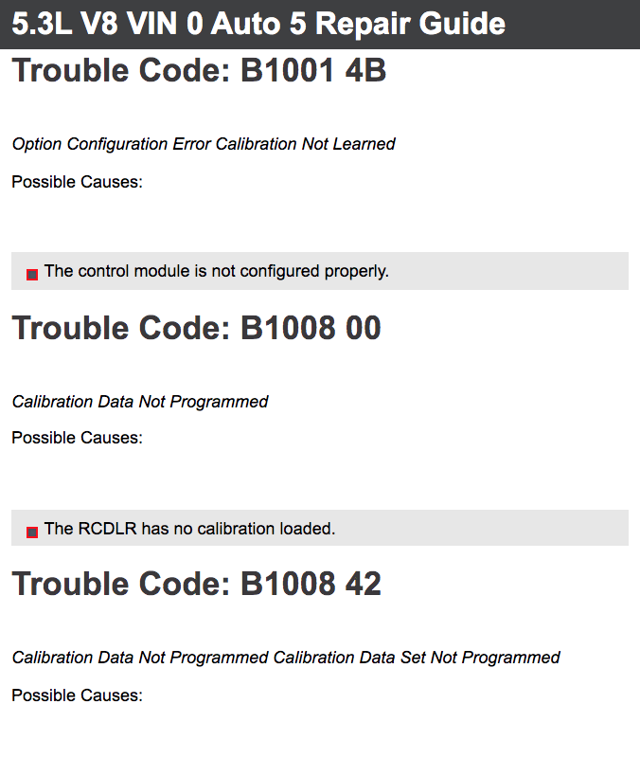Click 'Possible Causes:' under B1001 4B
This screenshot has height=758, width=640.
tap(78, 182)
